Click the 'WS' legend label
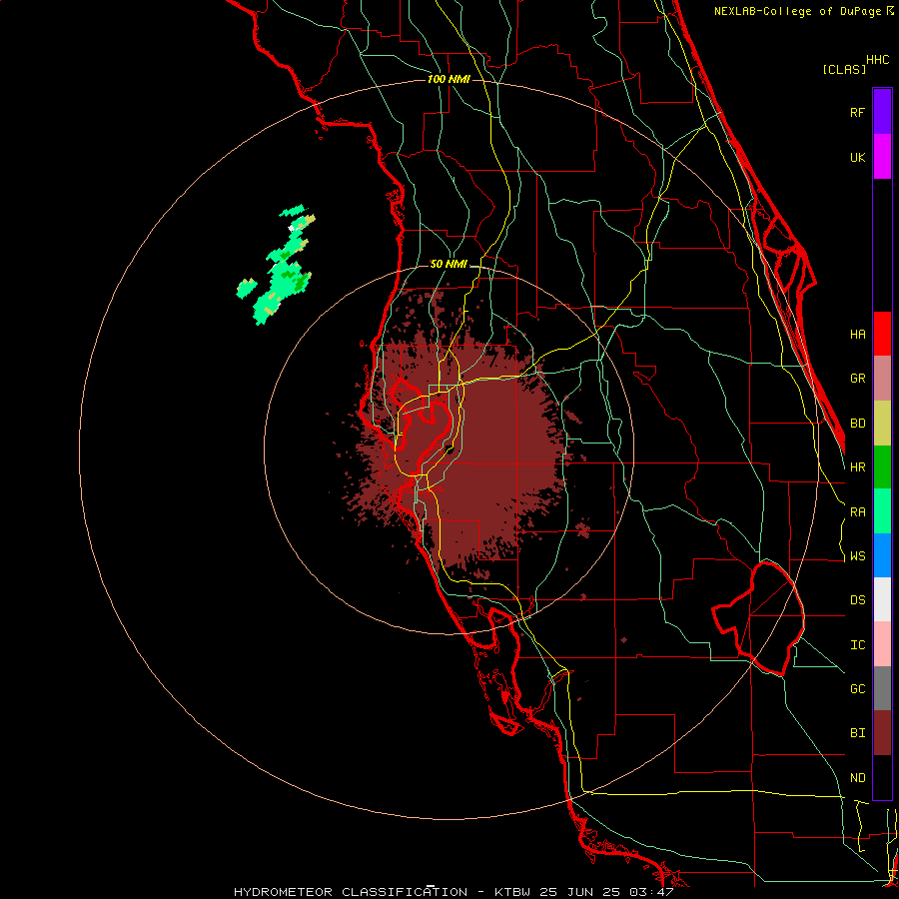 [x=858, y=556]
